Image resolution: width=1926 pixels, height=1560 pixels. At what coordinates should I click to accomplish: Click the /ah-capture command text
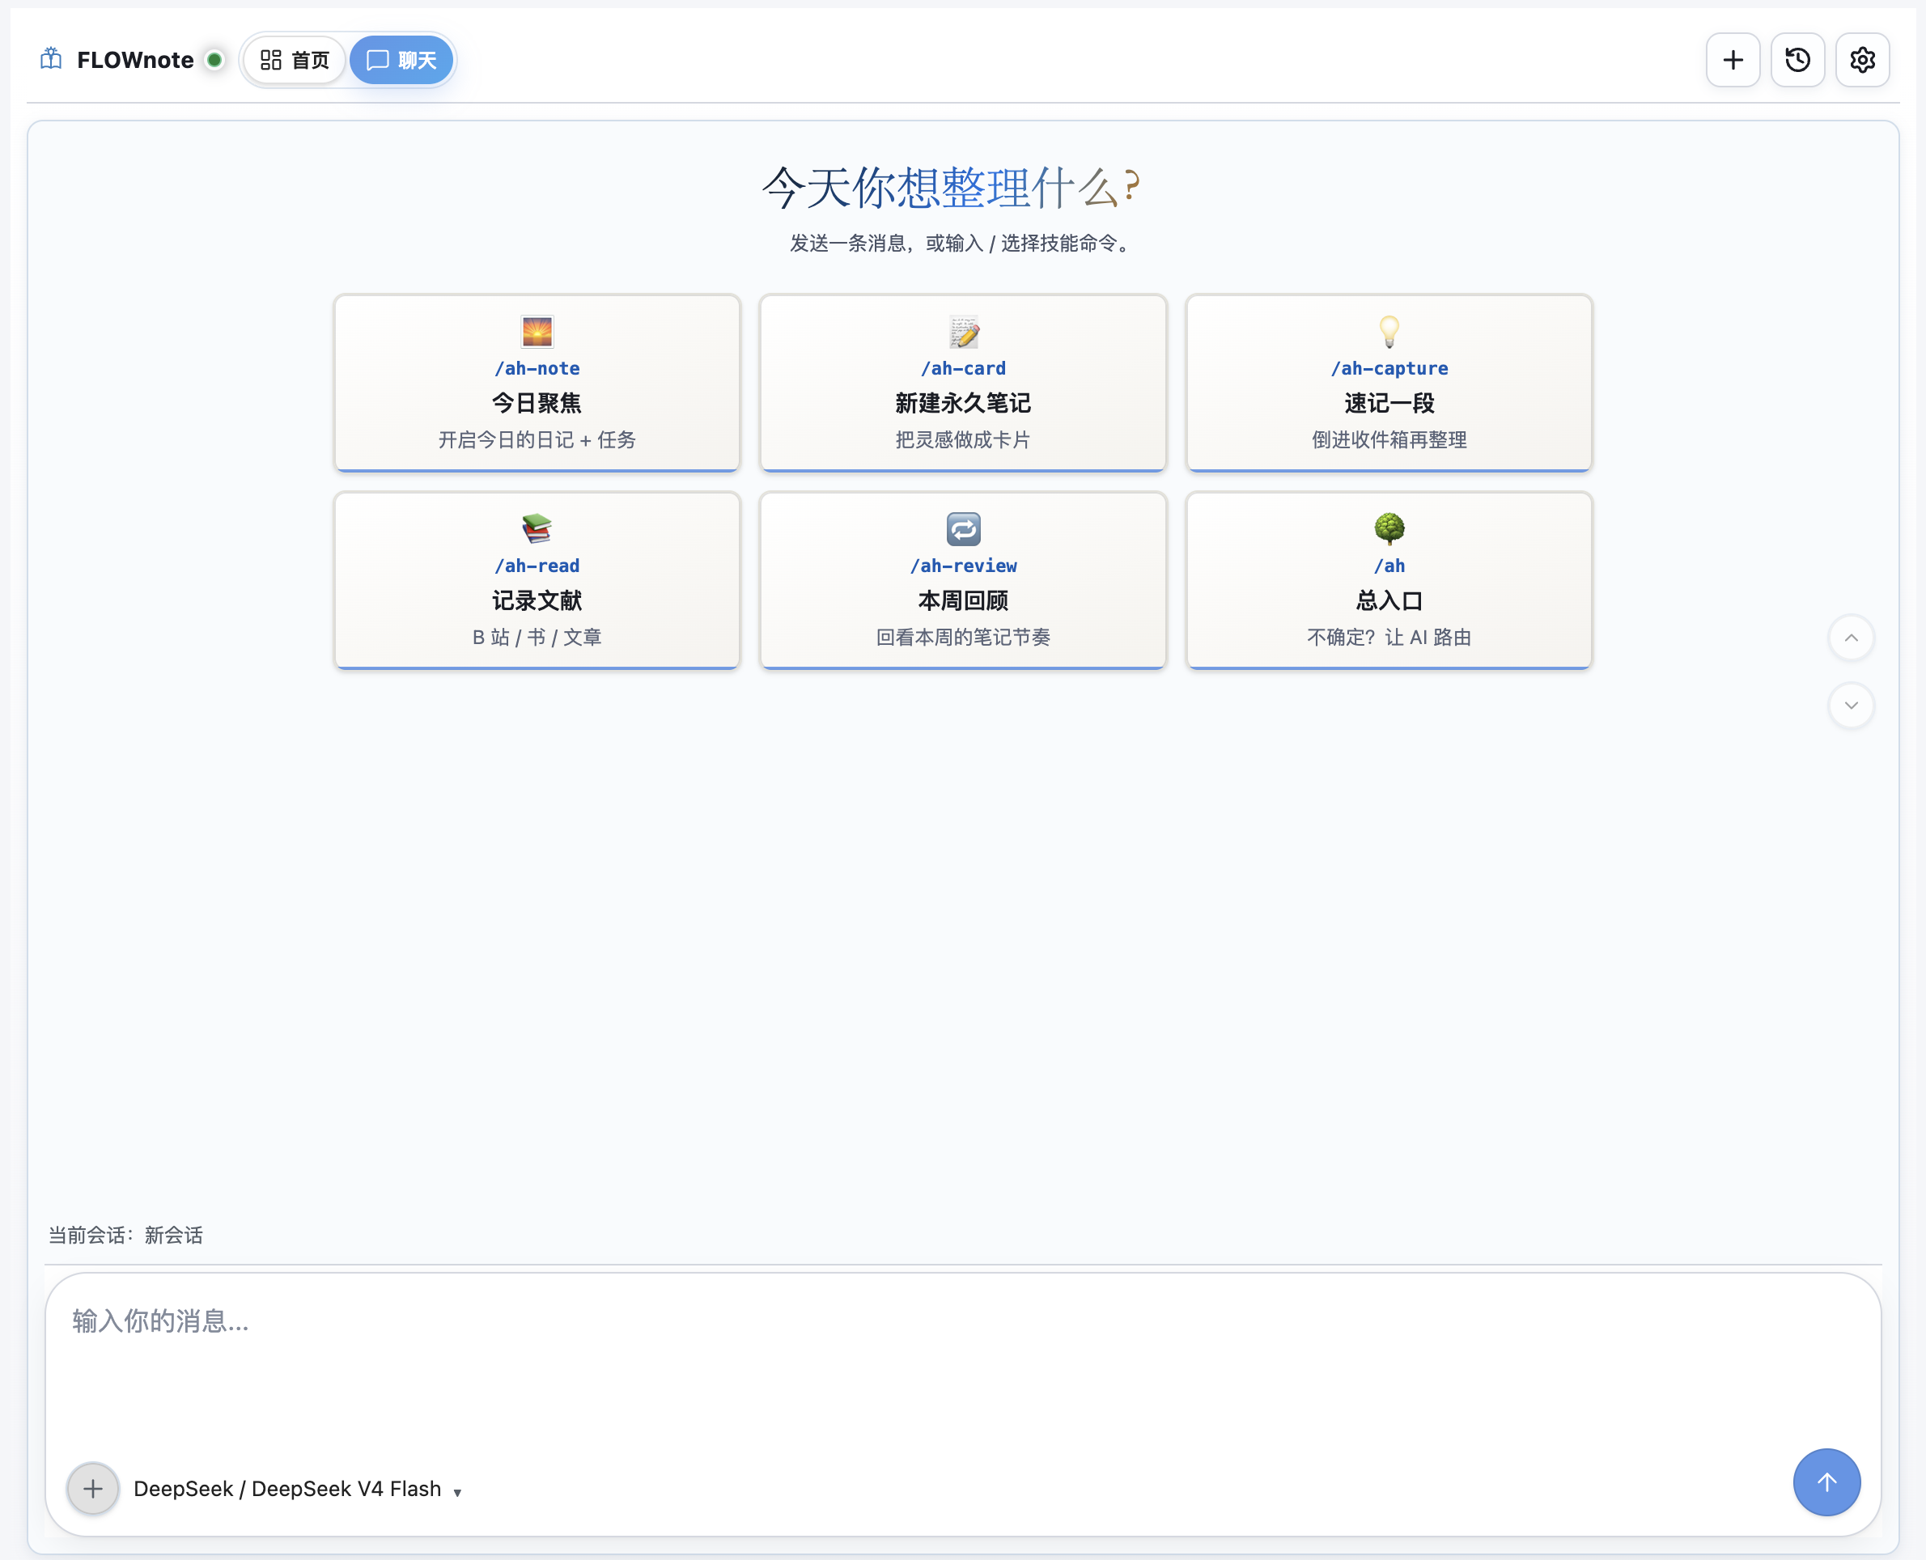(1389, 368)
